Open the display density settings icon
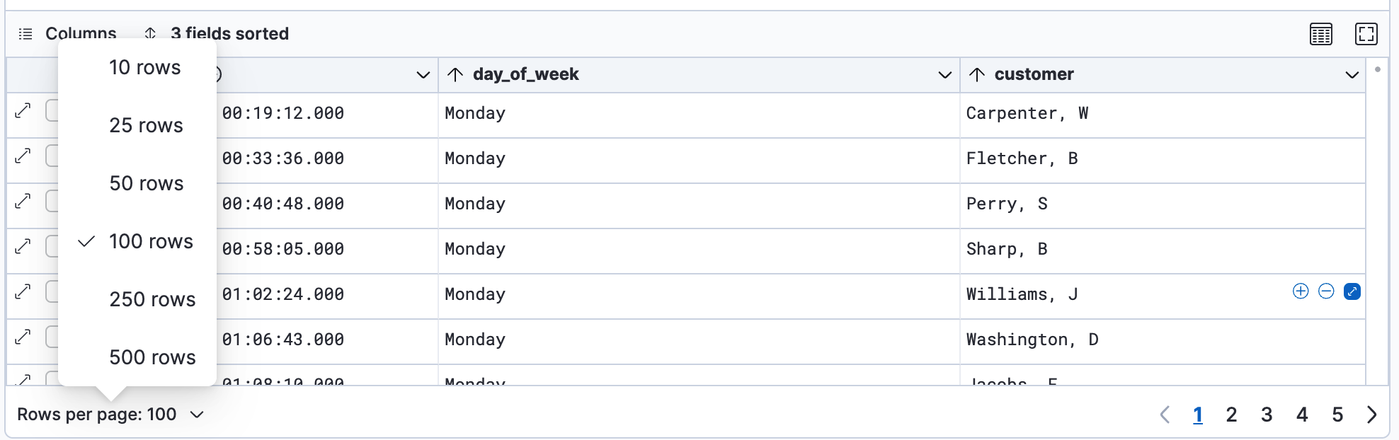This screenshot has width=1399, height=440. pyautogui.click(x=1320, y=34)
